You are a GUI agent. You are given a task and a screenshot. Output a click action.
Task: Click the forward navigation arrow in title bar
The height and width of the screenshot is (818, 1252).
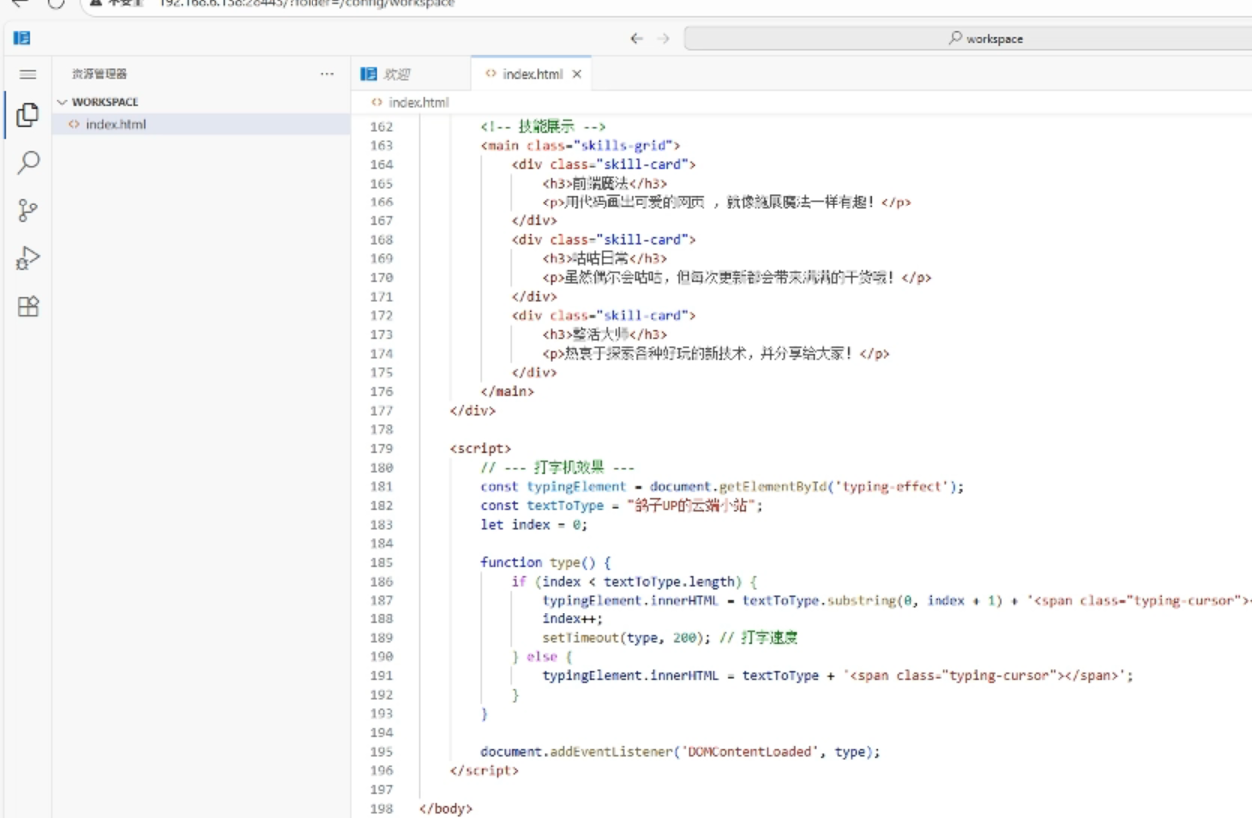(664, 39)
